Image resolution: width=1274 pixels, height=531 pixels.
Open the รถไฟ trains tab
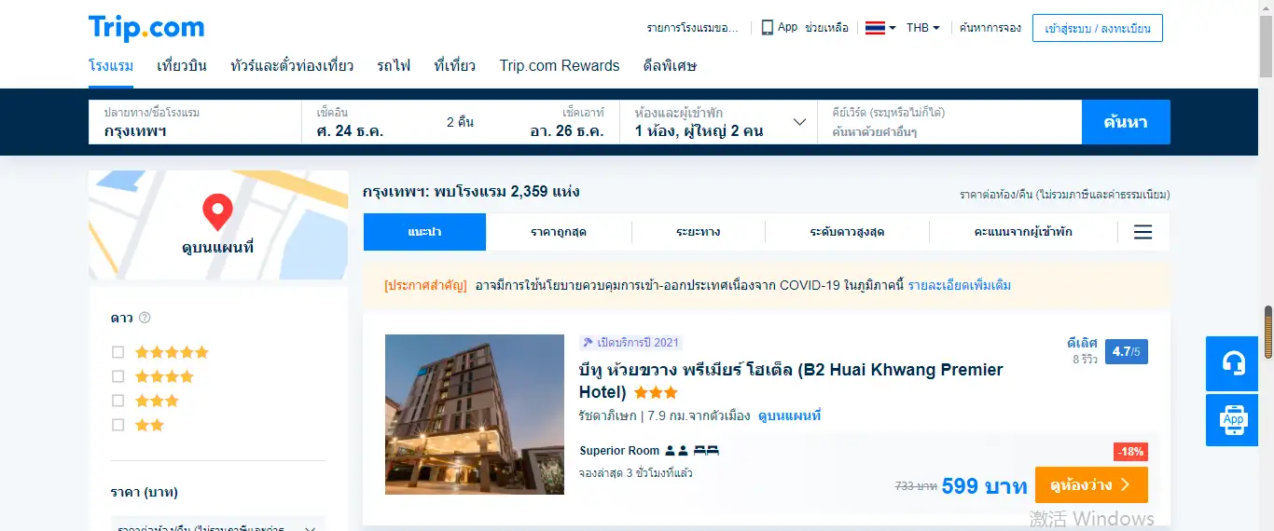[x=394, y=65]
